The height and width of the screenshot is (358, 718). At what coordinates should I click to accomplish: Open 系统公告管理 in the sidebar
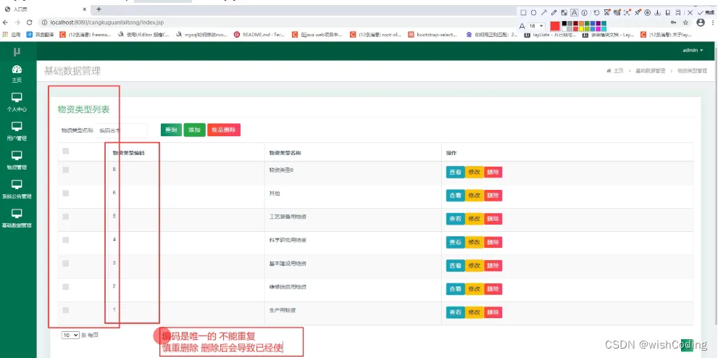(17, 190)
